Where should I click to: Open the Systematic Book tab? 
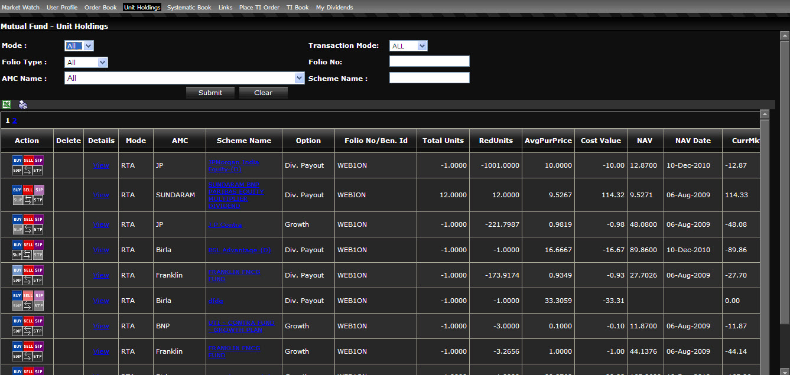188,8
